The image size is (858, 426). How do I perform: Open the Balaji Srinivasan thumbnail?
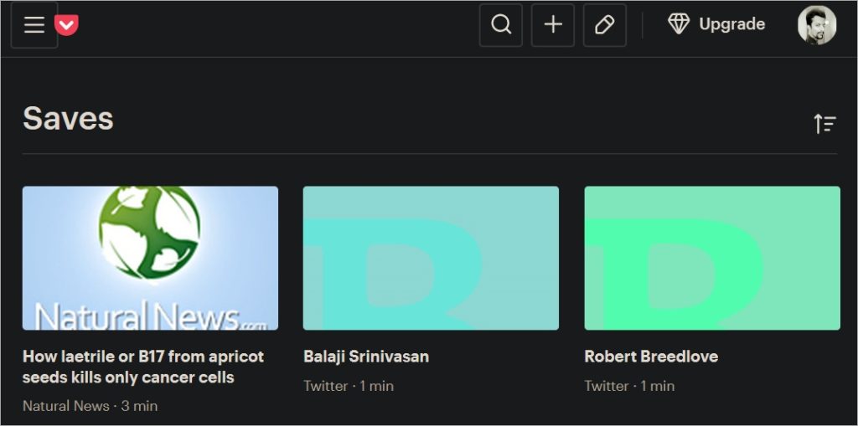click(x=431, y=258)
